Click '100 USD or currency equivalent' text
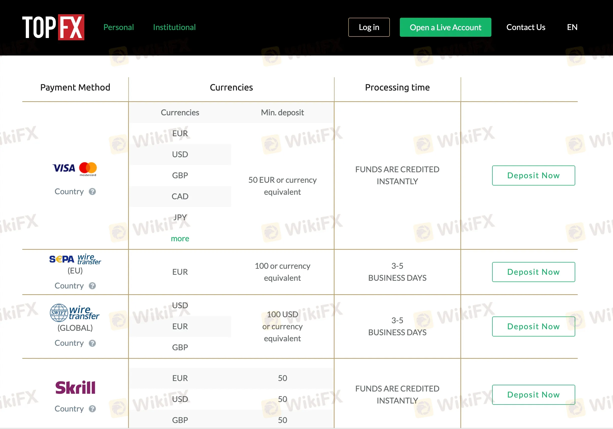This screenshot has width=613, height=429. (x=282, y=326)
